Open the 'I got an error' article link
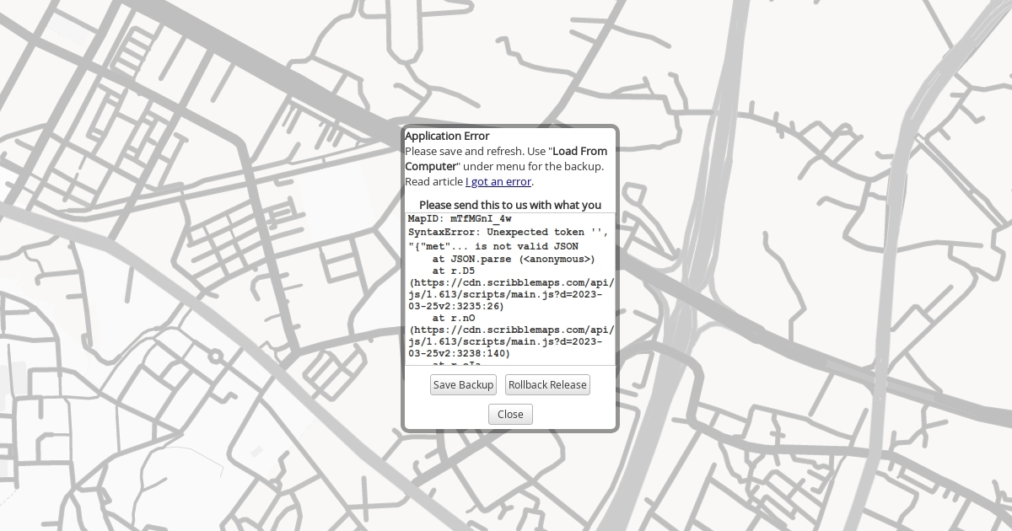This screenshot has height=531, width=1012. coord(498,181)
